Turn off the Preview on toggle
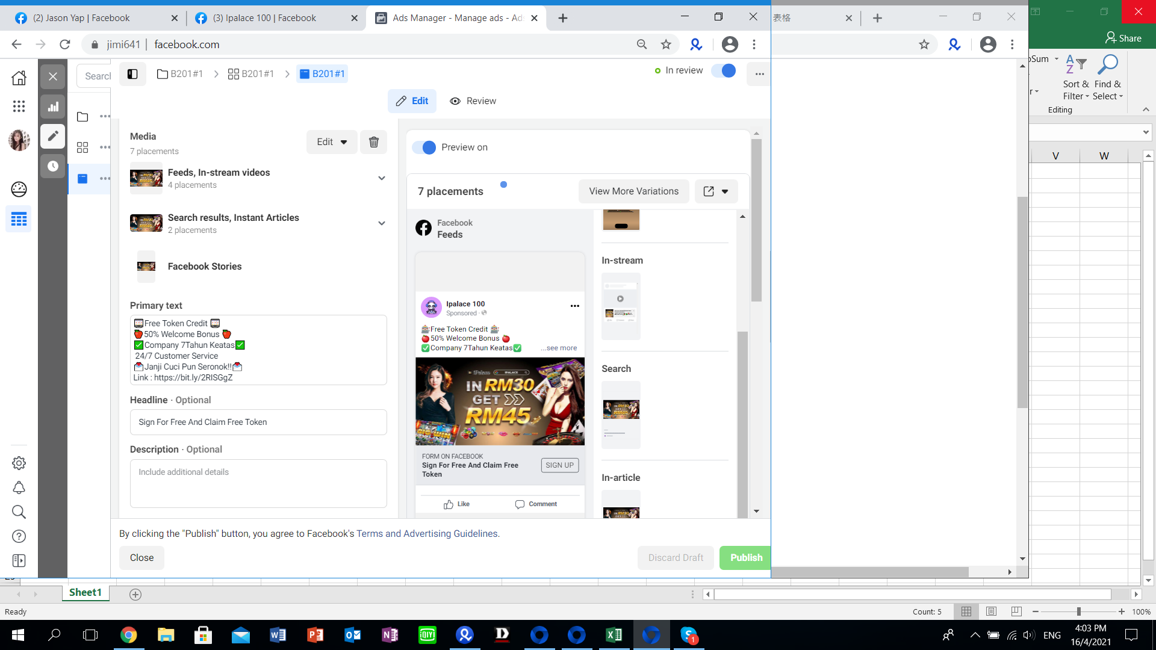 click(424, 147)
